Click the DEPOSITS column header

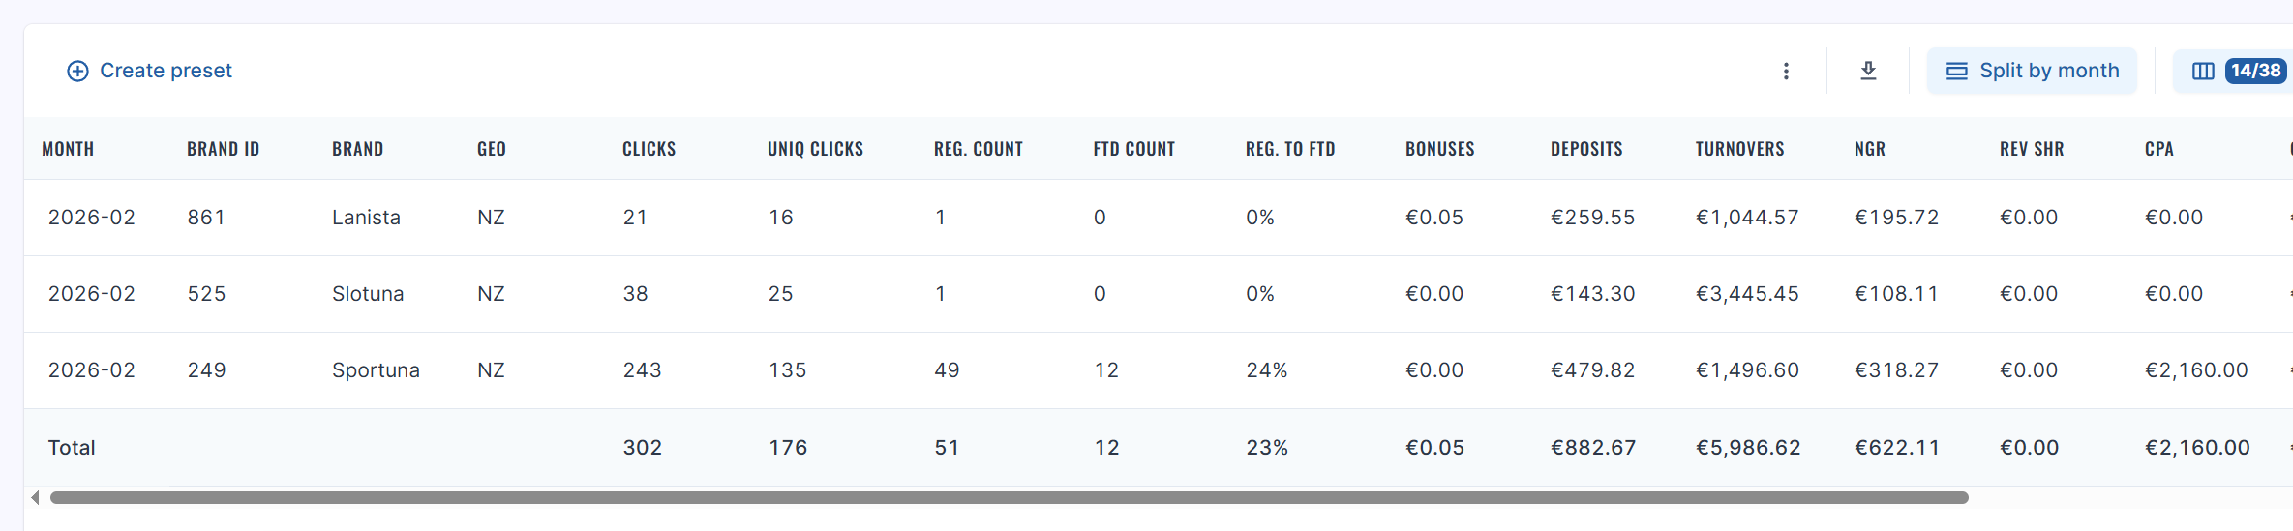pyautogui.click(x=1586, y=149)
